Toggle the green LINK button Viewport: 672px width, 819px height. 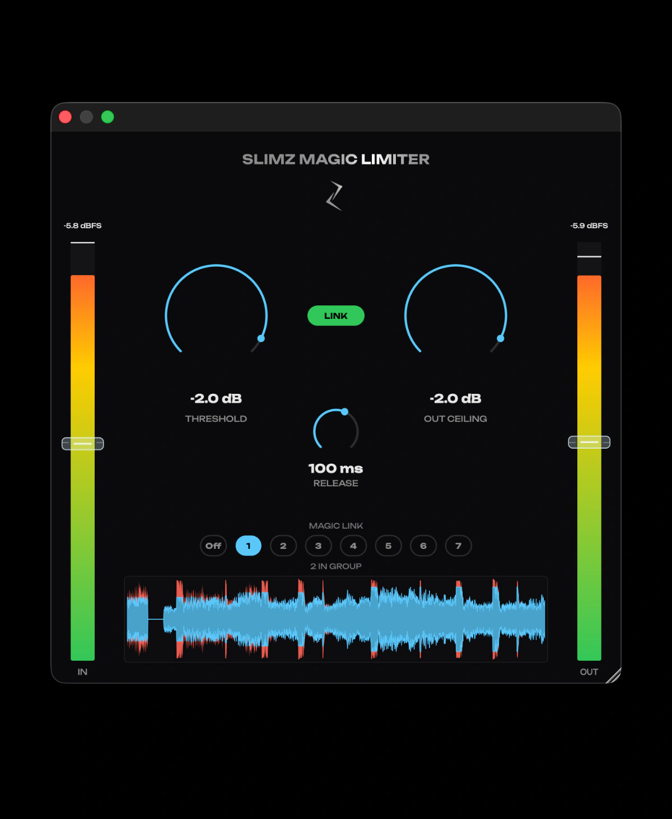[336, 316]
